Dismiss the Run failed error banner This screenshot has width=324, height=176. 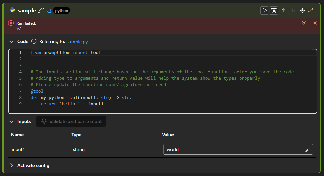click(x=315, y=23)
